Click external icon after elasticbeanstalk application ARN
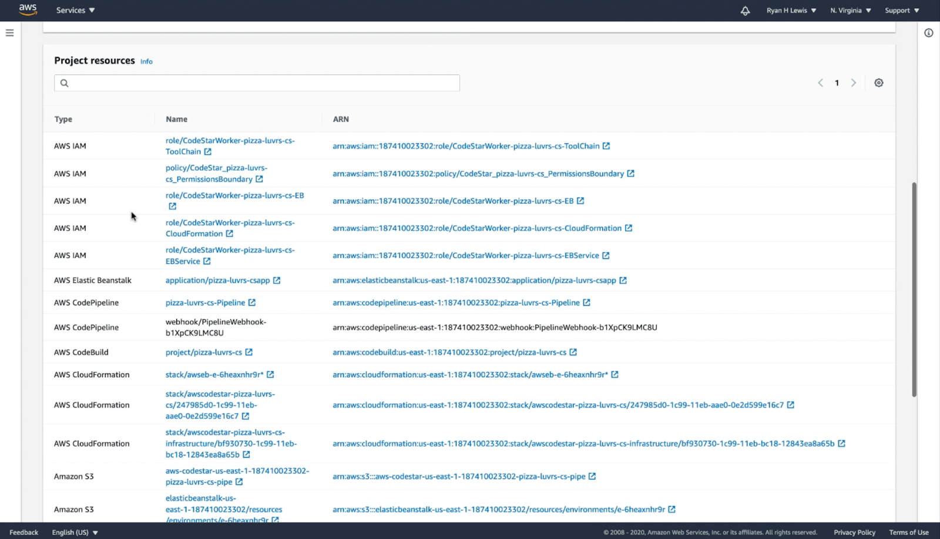Image resolution: width=940 pixels, height=539 pixels. click(x=623, y=280)
